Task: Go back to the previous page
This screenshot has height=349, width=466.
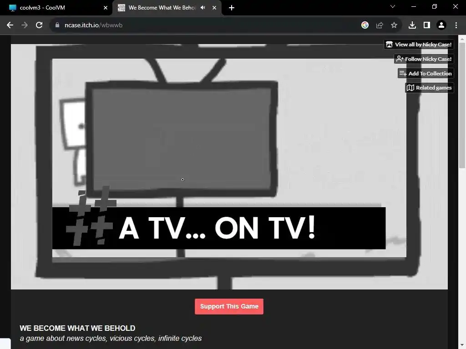Action: pyautogui.click(x=10, y=25)
